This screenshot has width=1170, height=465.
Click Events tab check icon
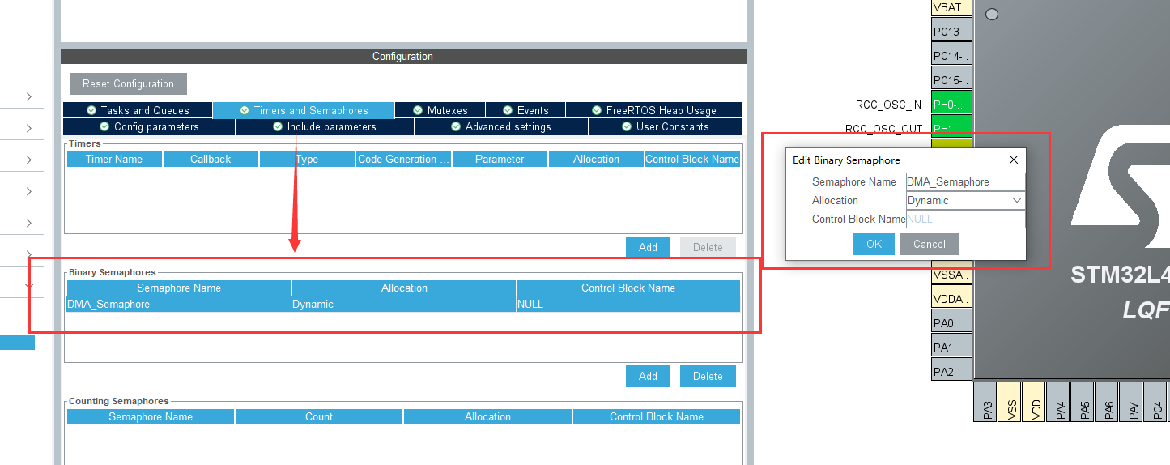pos(508,110)
